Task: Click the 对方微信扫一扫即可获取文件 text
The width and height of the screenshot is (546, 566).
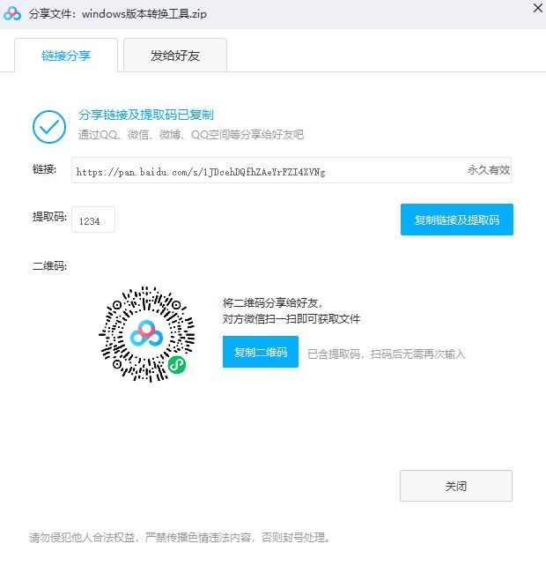Action: pyautogui.click(x=291, y=319)
